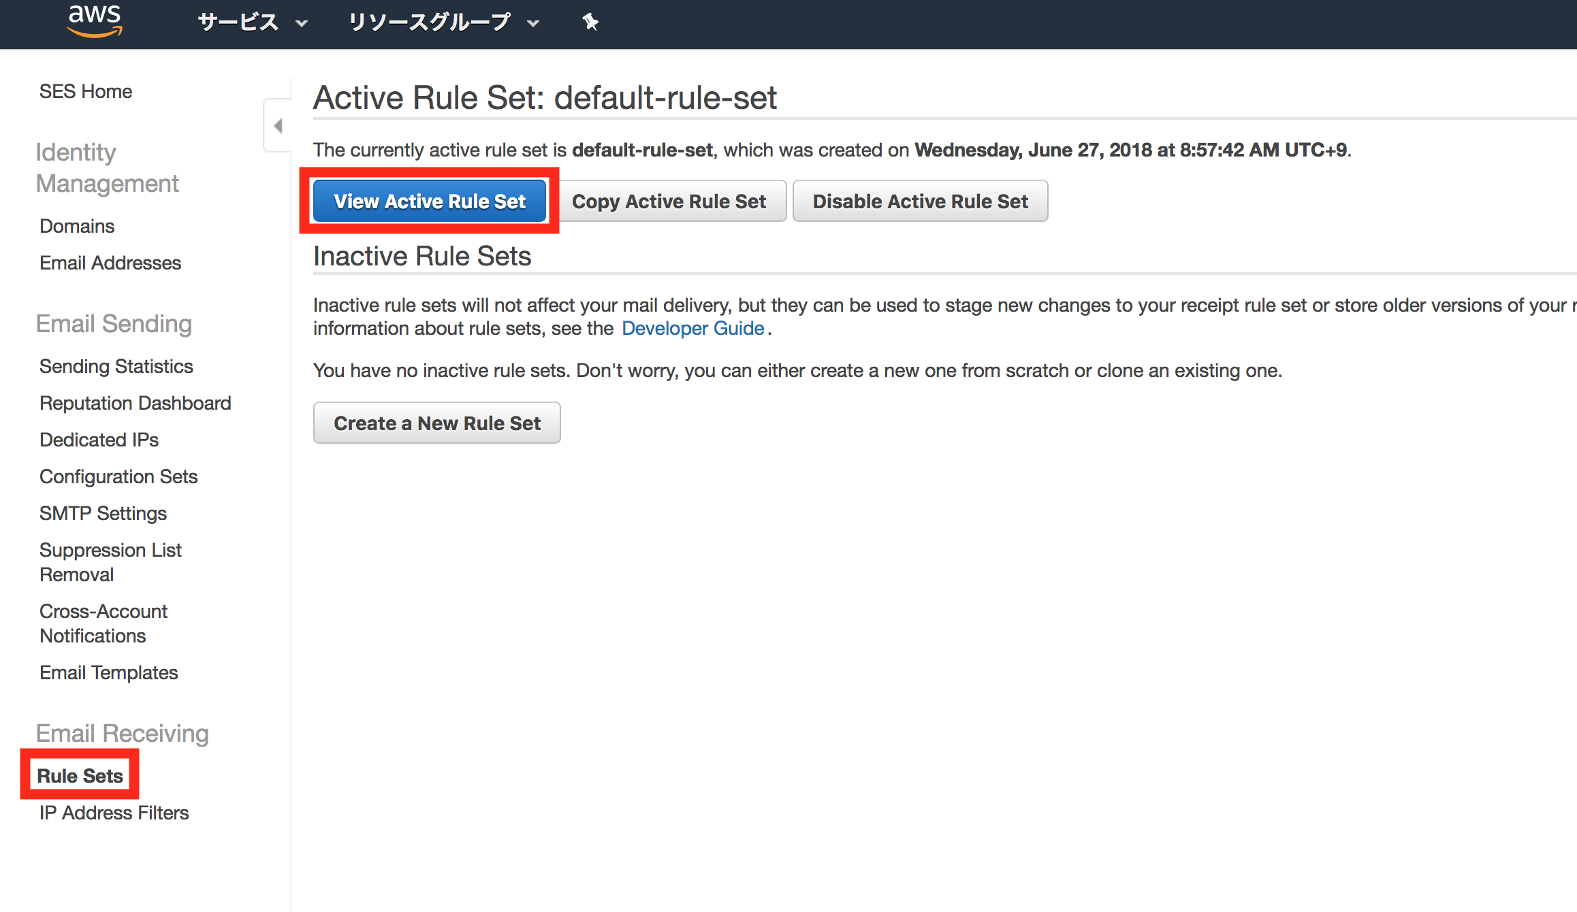The width and height of the screenshot is (1577, 912).
Task: Click the Identity Management section heading
Action: click(x=107, y=168)
